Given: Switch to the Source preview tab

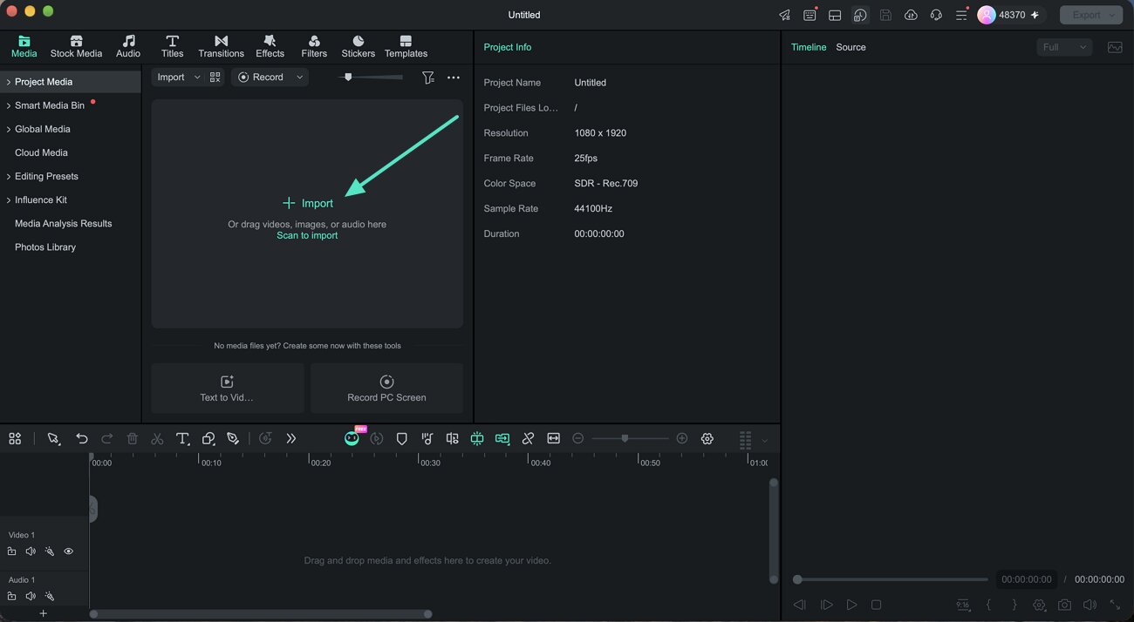Looking at the screenshot, I should (x=850, y=47).
